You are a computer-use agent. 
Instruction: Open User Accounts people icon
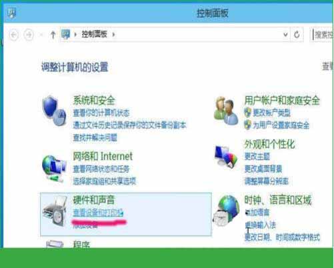pos(226,111)
